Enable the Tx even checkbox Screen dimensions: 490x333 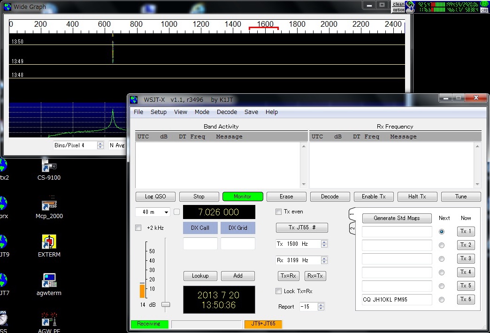(279, 212)
